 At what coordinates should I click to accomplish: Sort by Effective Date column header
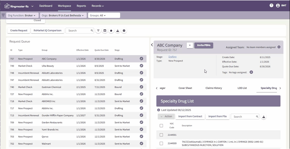[82, 50]
